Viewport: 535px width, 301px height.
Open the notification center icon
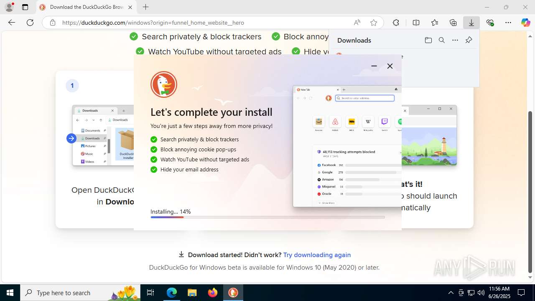click(x=521, y=293)
